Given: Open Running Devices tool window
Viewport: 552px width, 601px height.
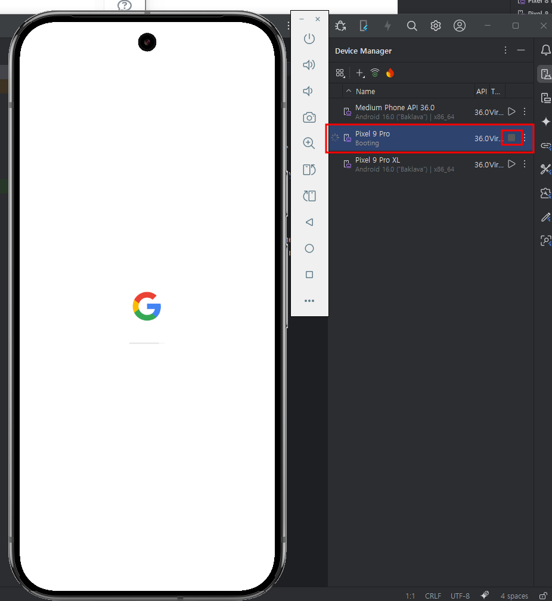Looking at the screenshot, I should (545, 98).
